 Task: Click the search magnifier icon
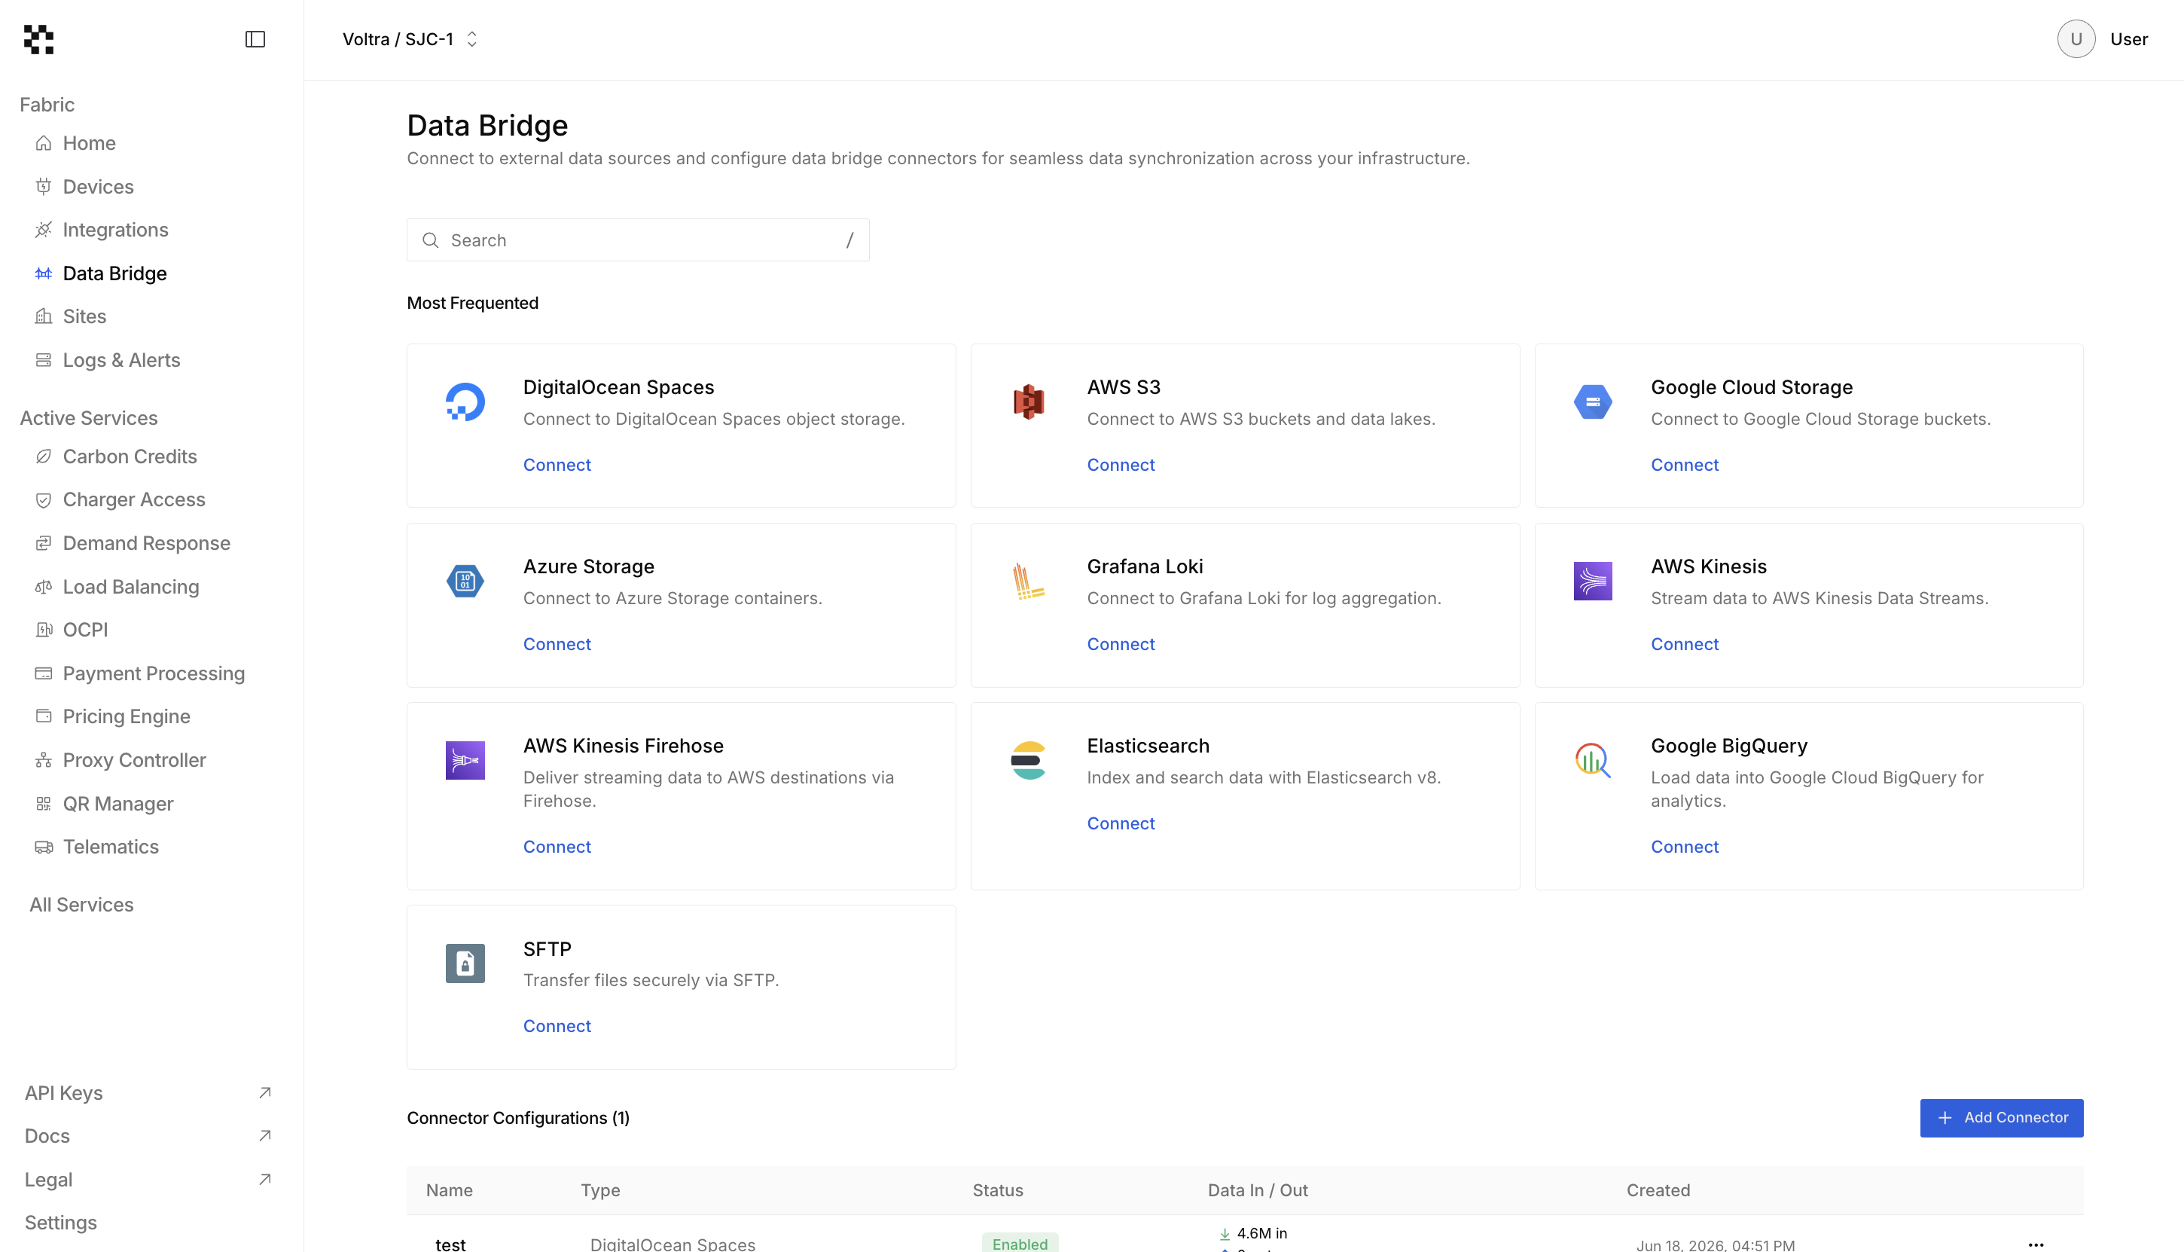click(x=431, y=240)
